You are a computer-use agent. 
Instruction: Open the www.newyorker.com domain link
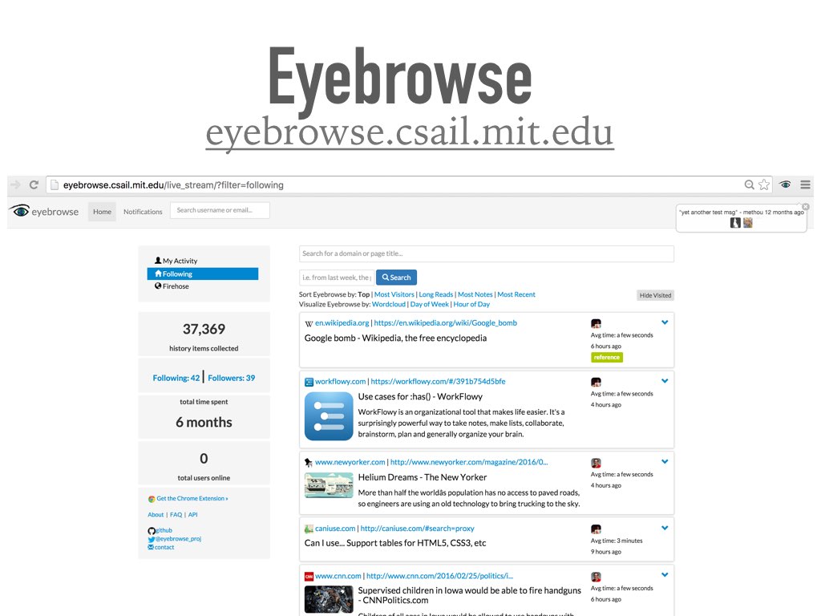[350, 463]
